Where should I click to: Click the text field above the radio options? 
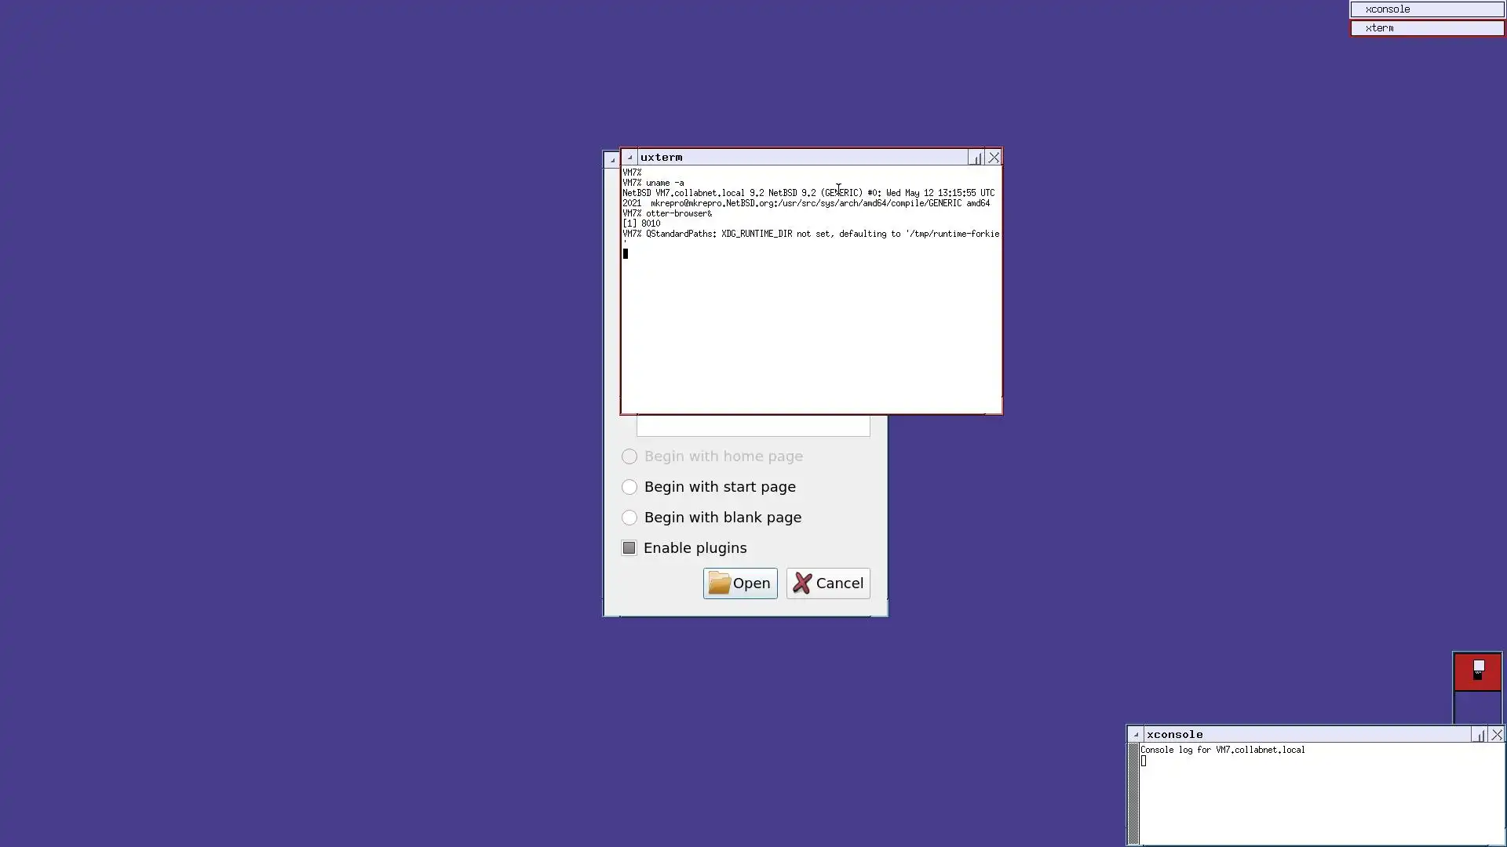pos(753,426)
